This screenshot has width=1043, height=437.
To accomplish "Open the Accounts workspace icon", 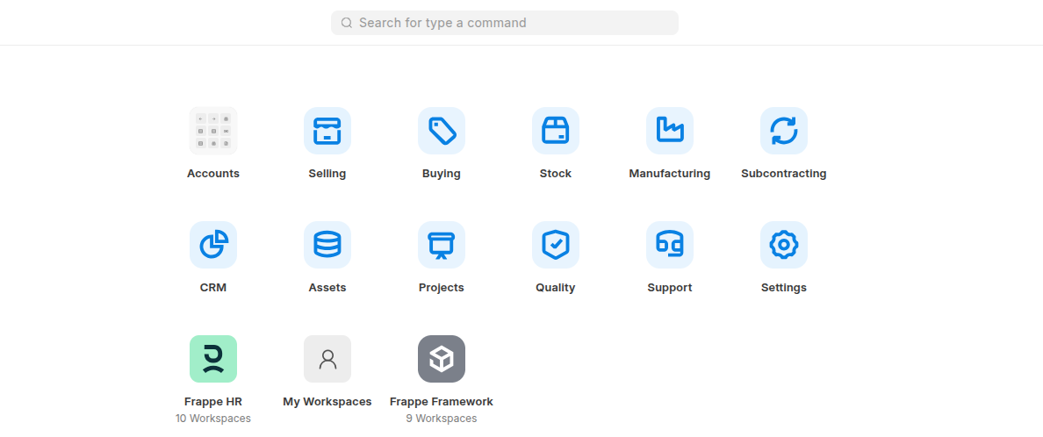I will click(x=213, y=131).
